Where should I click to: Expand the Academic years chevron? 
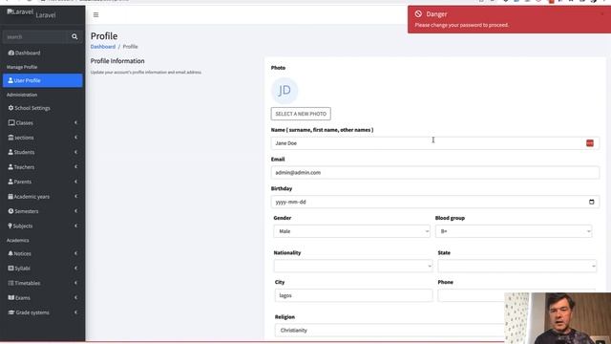(x=75, y=197)
